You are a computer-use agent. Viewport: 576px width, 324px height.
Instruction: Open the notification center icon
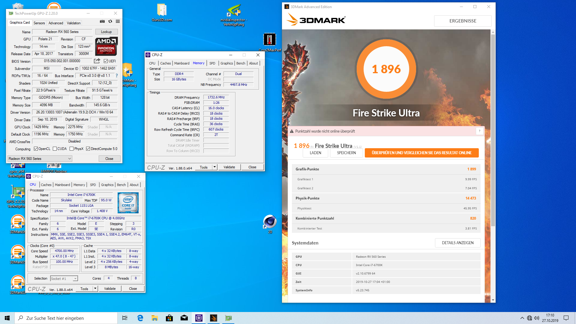tap(566, 318)
